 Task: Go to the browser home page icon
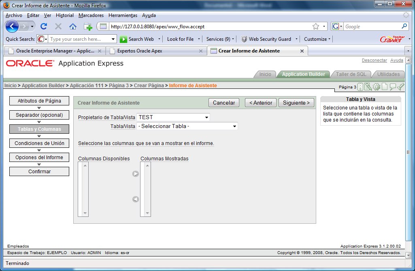(73, 26)
